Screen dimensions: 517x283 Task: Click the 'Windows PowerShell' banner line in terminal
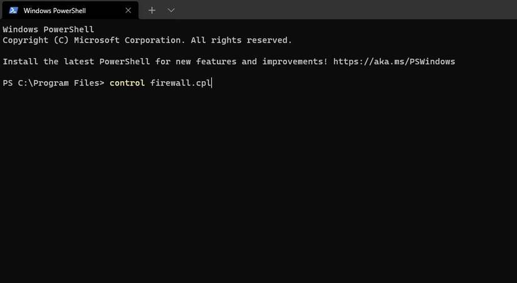click(48, 29)
